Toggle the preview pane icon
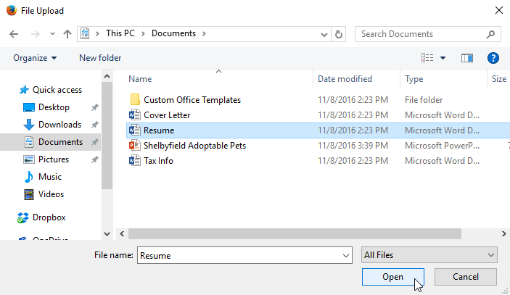Viewport: 510px width, 295px height. tap(467, 58)
